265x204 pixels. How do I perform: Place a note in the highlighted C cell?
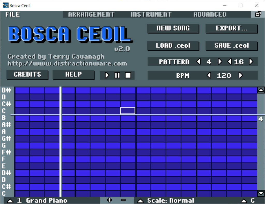(128, 111)
